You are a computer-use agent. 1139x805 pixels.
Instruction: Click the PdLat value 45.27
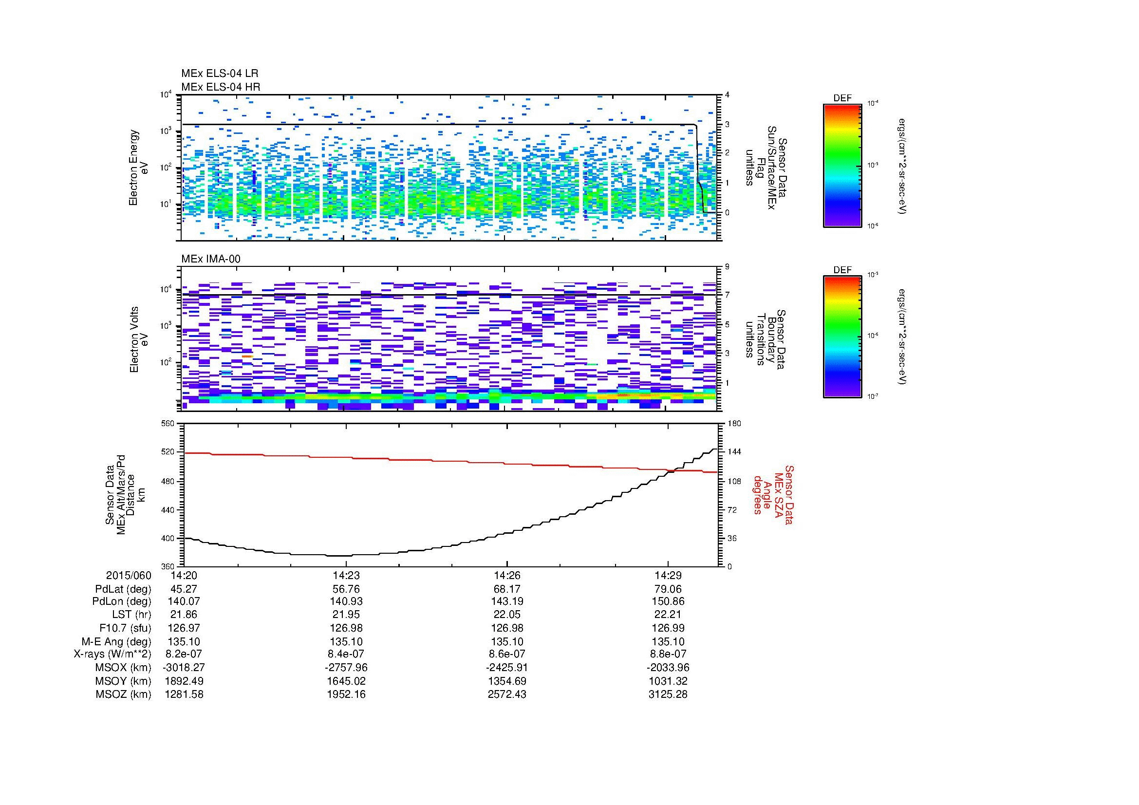coord(184,589)
